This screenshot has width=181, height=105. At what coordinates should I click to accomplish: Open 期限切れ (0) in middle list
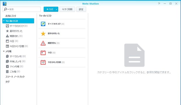(x=62, y=43)
